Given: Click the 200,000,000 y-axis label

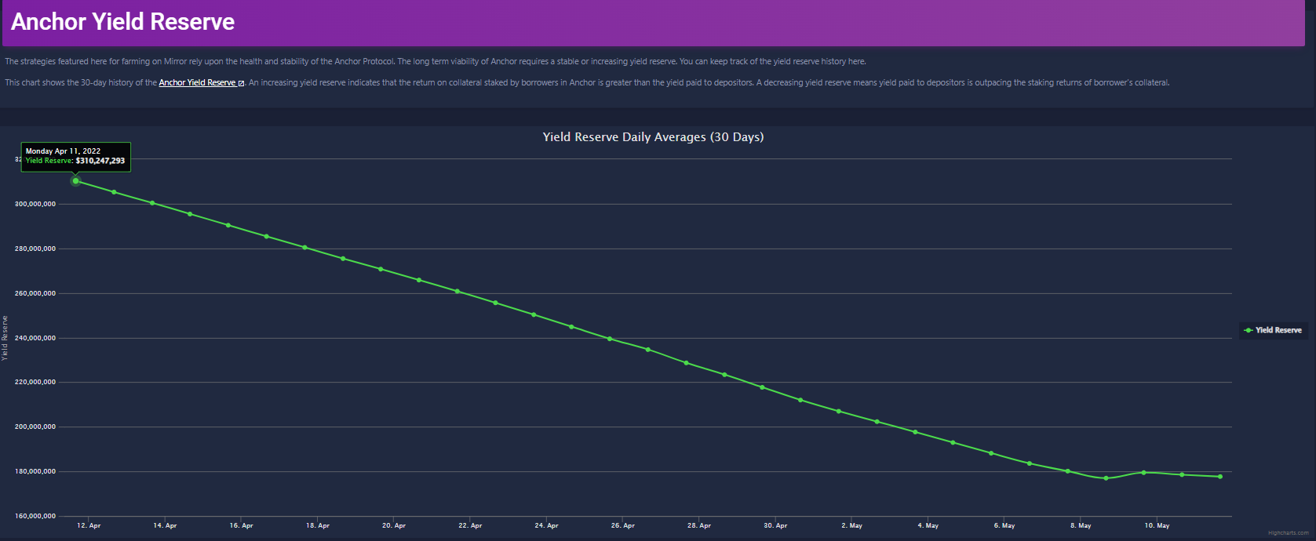Looking at the screenshot, I should coord(35,427).
